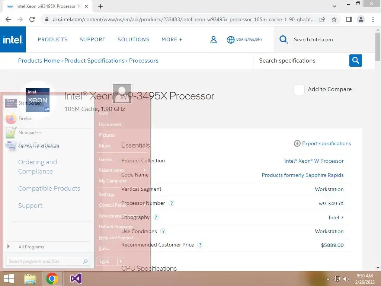Open the network icon in the system tray

[337, 279]
